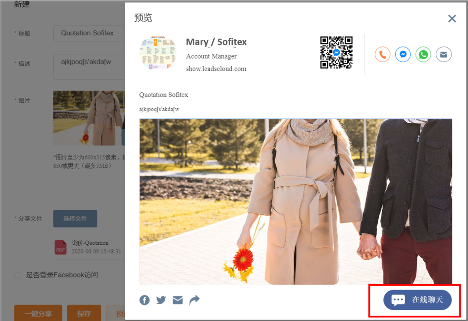Open the show.leadscloud.com link

(216, 68)
